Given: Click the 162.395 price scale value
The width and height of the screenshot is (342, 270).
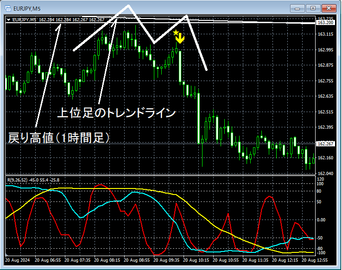Looking at the screenshot, I should 325,127.
